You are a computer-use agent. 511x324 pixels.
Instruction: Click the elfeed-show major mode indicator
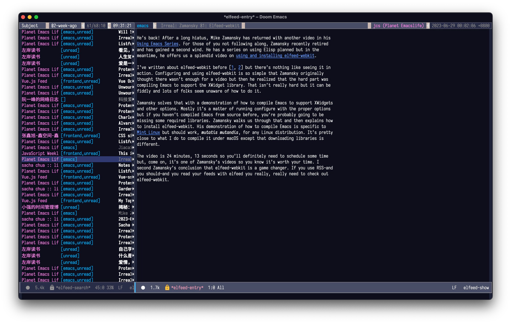coord(477,288)
